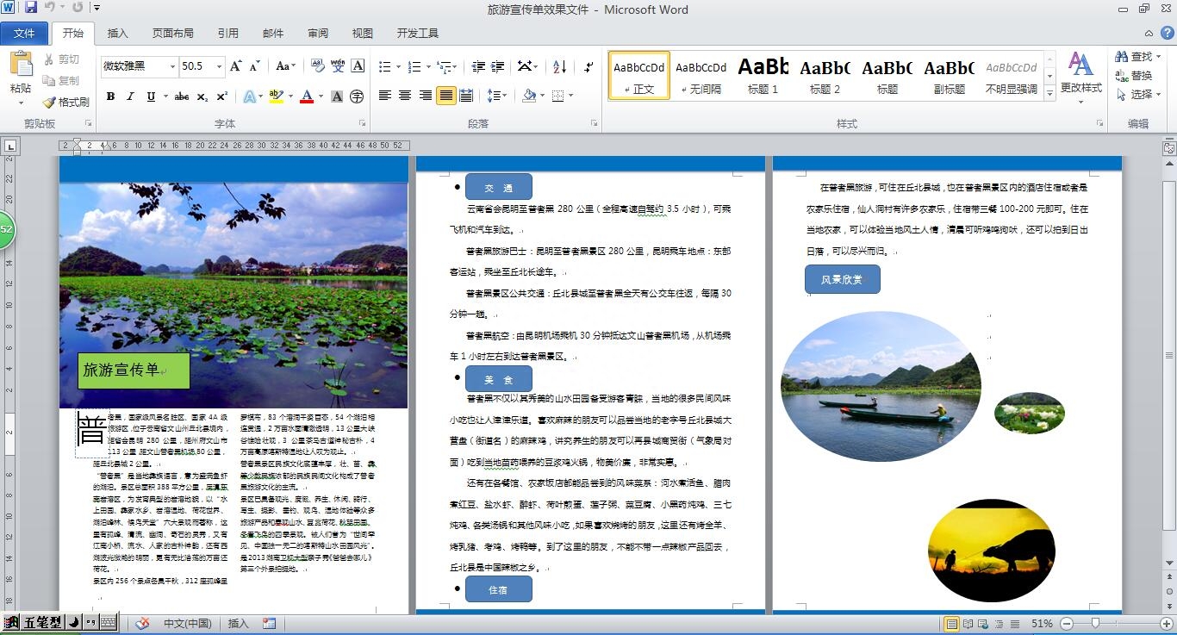
Task: Click the 替换 (Replace) button
Action: pyautogui.click(x=1134, y=75)
